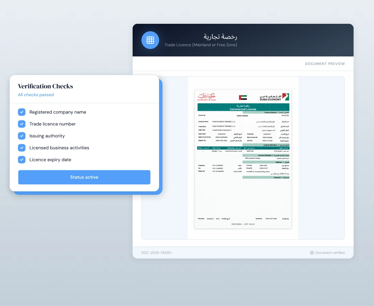The width and height of the screenshot is (374, 306).
Task: Click the Document verified checkmark icon
Action: (312, 253)
